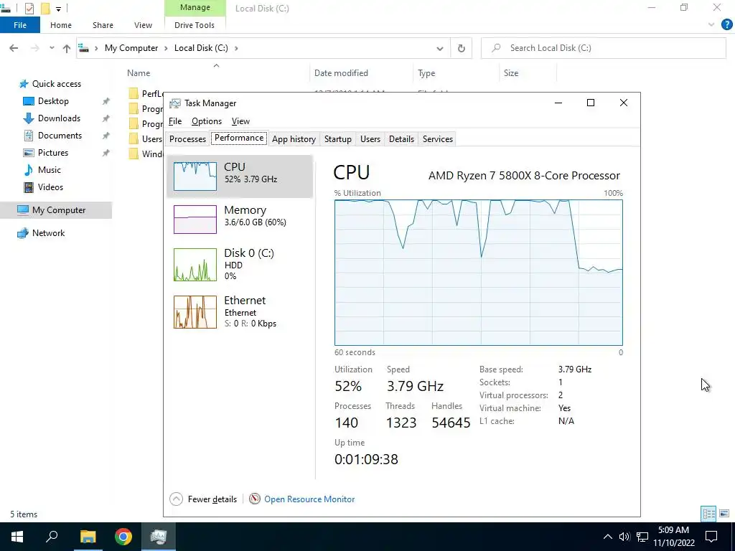735x551 pixels.
Task: Open the File tab in File Explorer
Action: [19, 25]
